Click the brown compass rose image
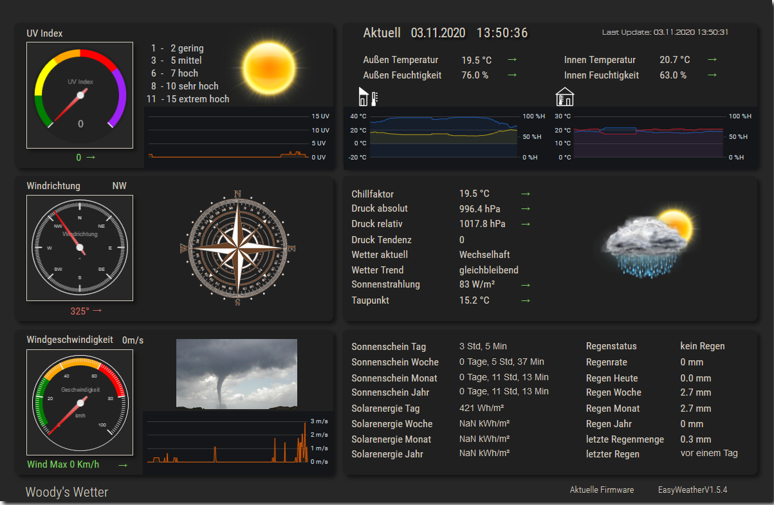The width and height of the screenshot is (774, 505). point(237,248)
